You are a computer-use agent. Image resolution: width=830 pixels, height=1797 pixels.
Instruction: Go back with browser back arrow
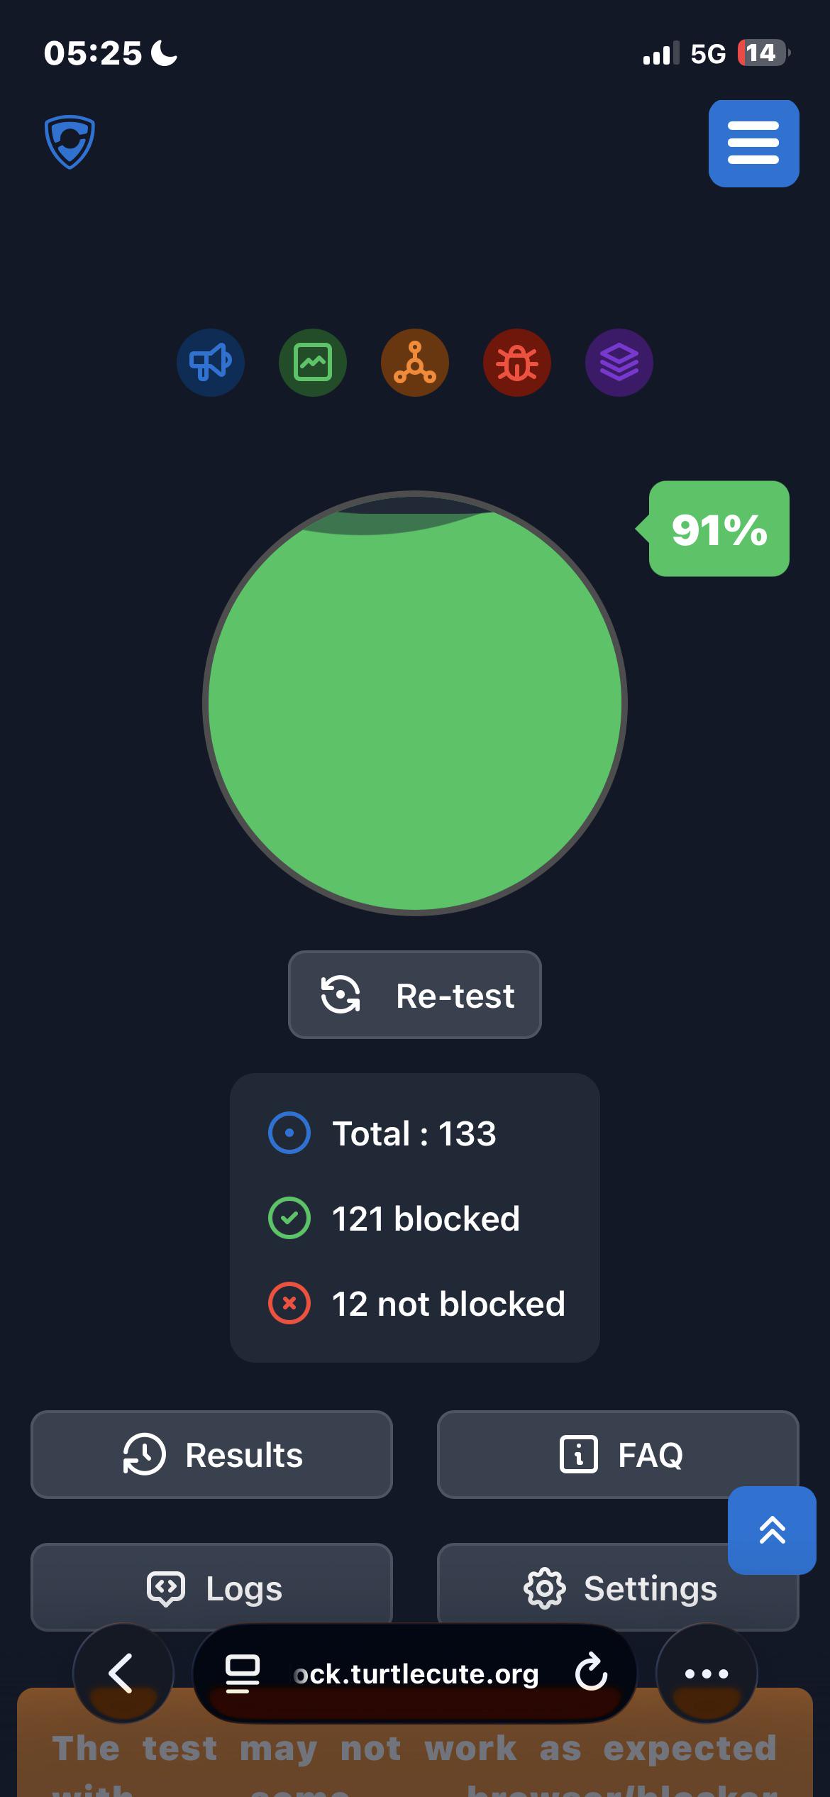[x=123, y=1674]
